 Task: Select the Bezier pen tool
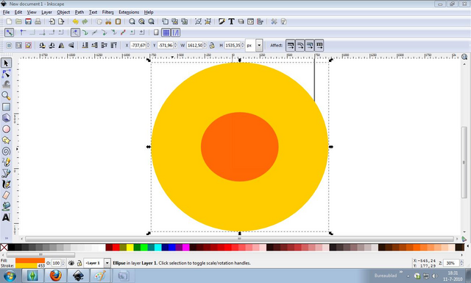[x=7, y=173]
